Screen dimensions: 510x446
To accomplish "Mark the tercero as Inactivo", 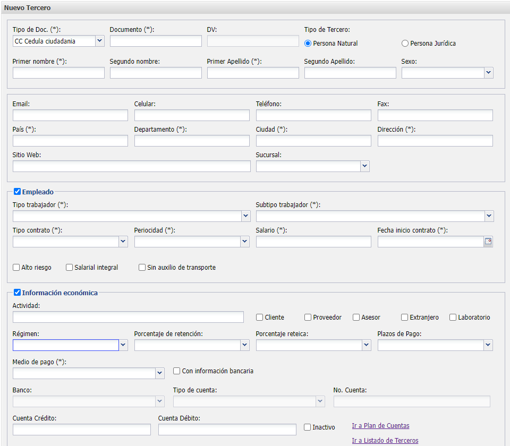I will 307,427.
